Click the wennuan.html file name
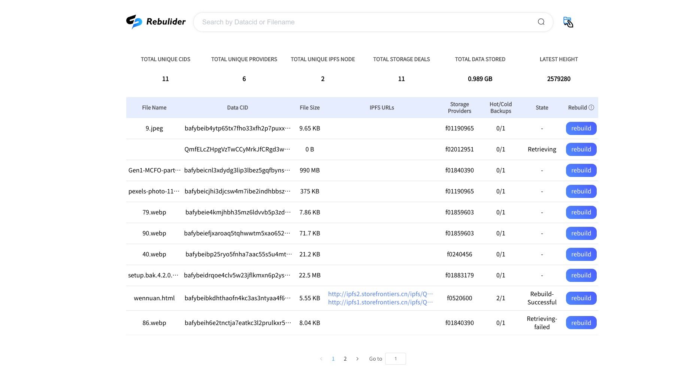Image resolution: width=687 pixels, height=388 pixels. pos(154,298)
